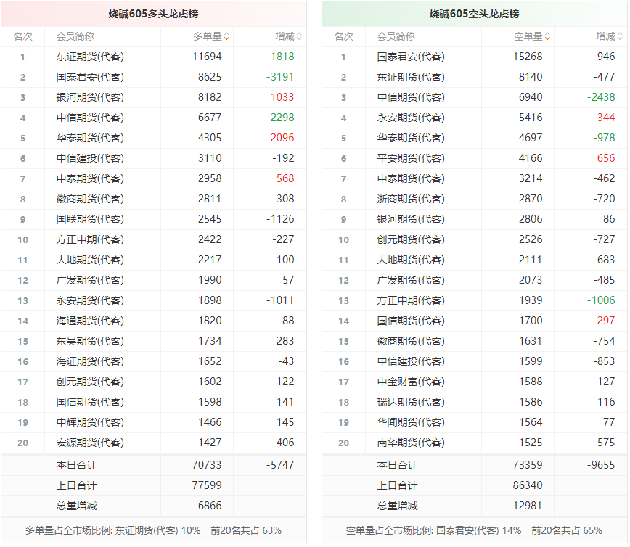
Task: Click red change value 1033
Action: click(282, 97)
